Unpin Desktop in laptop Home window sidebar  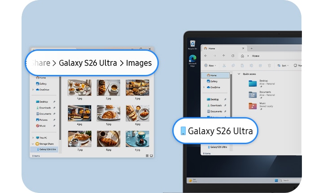225,99
